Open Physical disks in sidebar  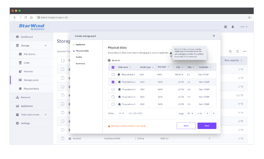click(31, 89)
